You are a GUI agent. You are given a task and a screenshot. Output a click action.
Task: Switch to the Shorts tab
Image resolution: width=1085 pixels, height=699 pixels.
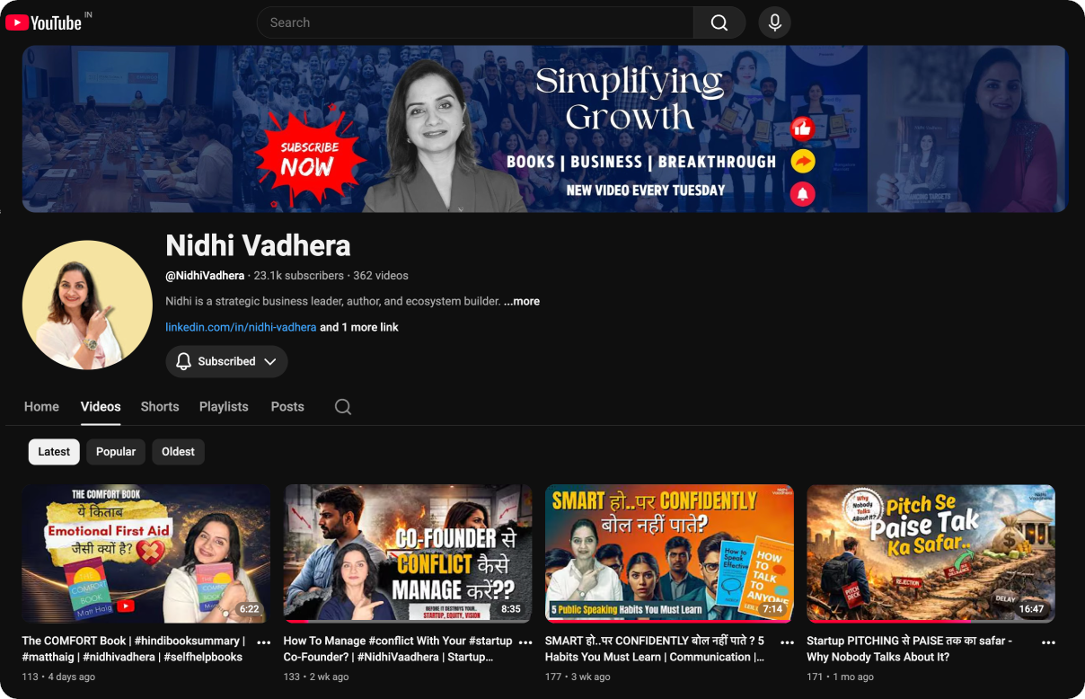[x=160, y=407]
